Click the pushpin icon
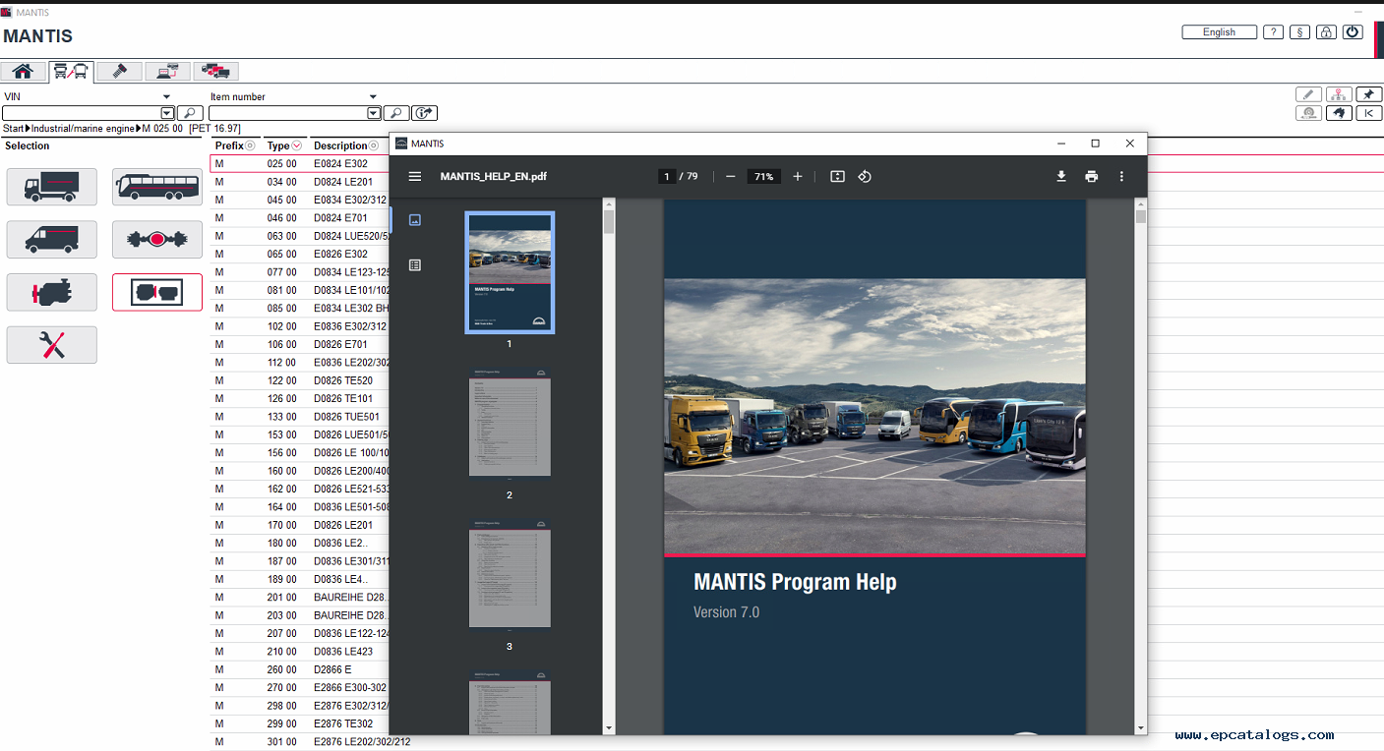This screenshot has width=1384, height=751. click(1368, 94)
